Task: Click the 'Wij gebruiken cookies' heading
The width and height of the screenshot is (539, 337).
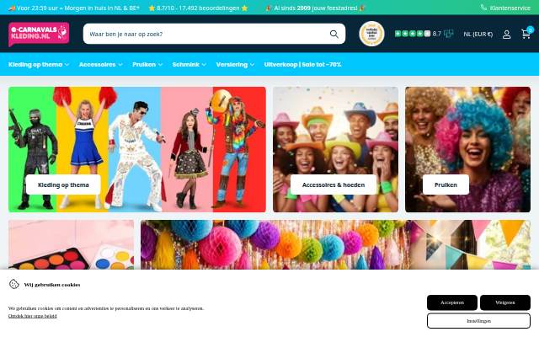Action: coord(52,285)
